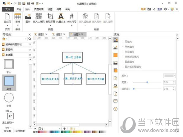The width and height of the screenshot is (183, 137).
Task: Switch to the 帮助 (Help) ribbon tab
Action: tap(68, 9)
